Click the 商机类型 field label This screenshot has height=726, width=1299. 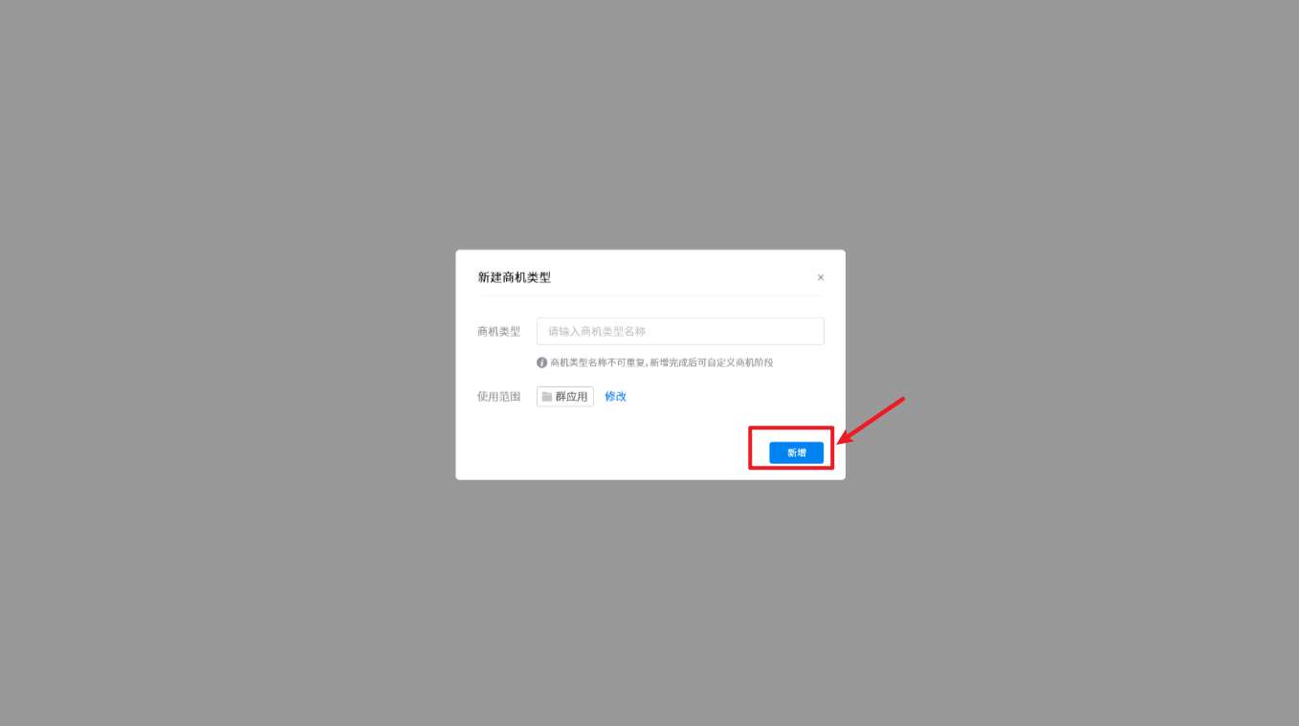[499, 331]
